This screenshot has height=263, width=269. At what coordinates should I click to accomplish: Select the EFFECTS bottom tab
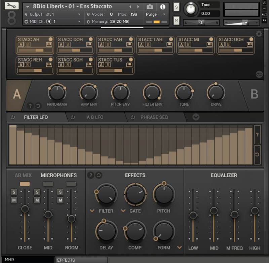(81, 260)
